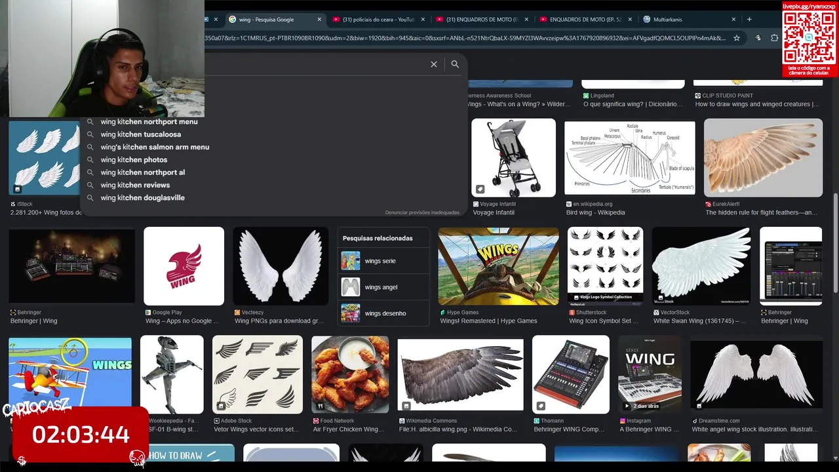This screenshot has height=472, width=839.
Task: Open the Food Network chicken wings image
Action: [350, 374]
